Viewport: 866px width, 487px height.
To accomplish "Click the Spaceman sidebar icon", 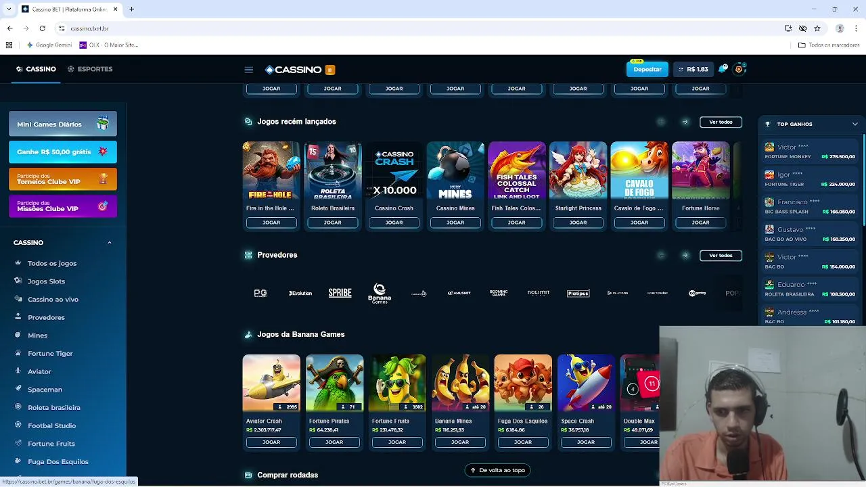I will click(x=18, y=389).
